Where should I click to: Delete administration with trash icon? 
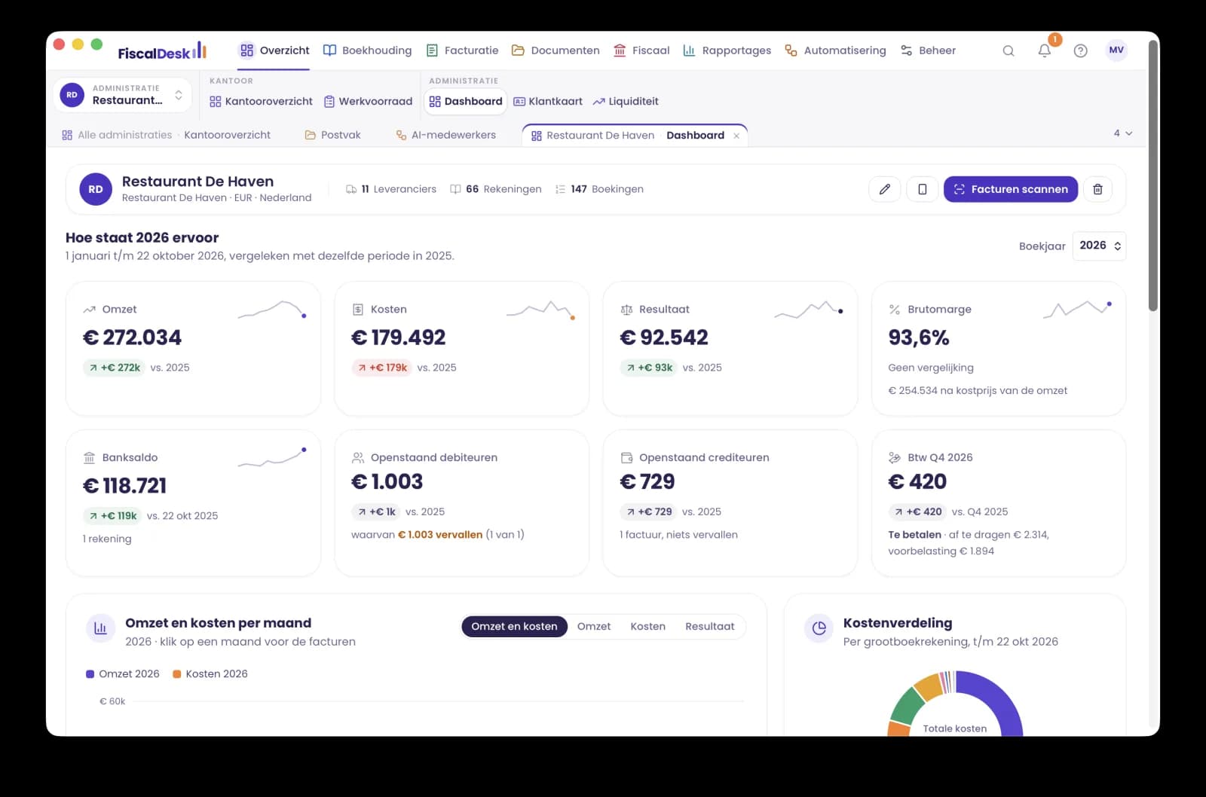[1097, 189]
